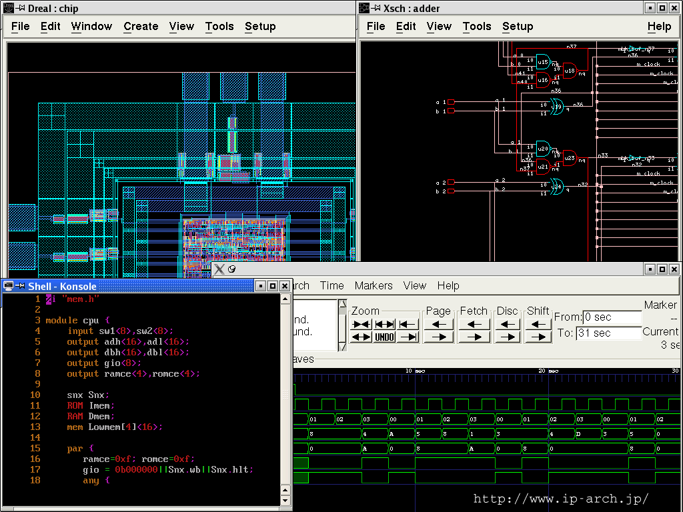Open the Tools menu in Xsch
This screenshot has width=683, height=512.
click(x=476, y=27)
